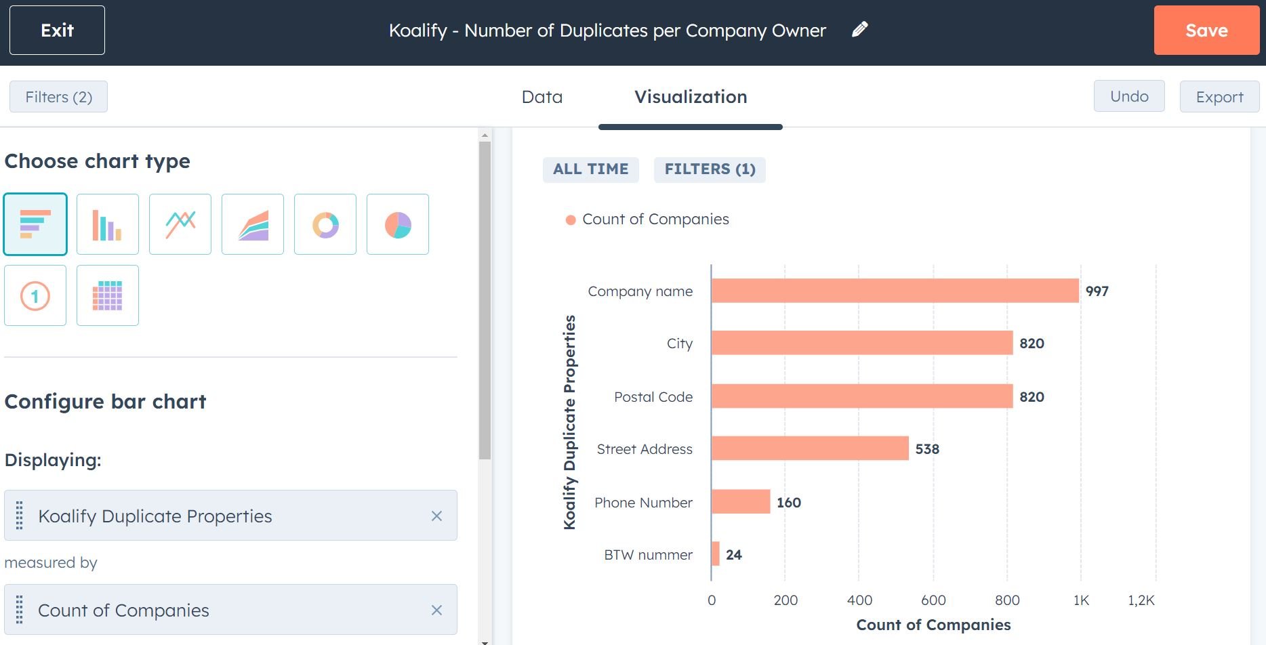This screenshot has height=645, width=1266.
Task: Select the donut chart type
Action: 325,224
